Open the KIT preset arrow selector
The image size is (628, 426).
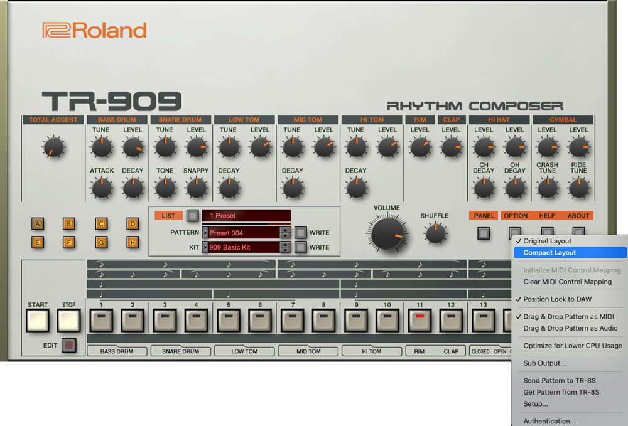tap(205, 247)
